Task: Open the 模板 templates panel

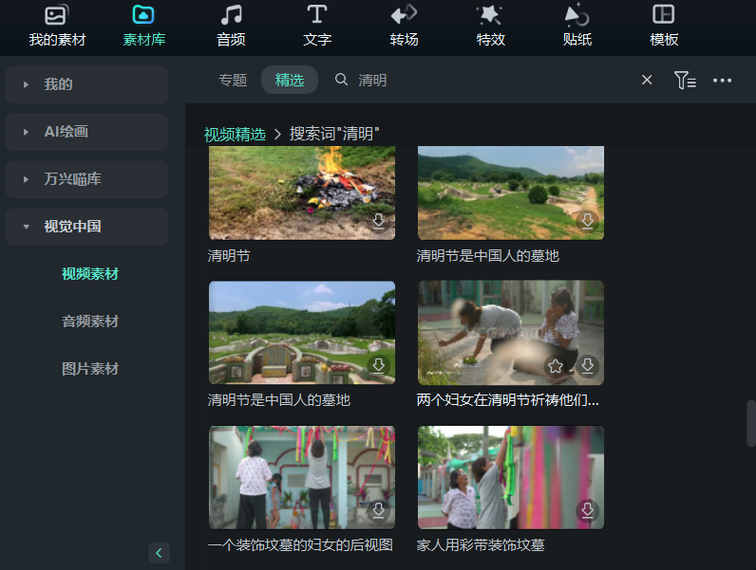Action: tap(664, 26)
